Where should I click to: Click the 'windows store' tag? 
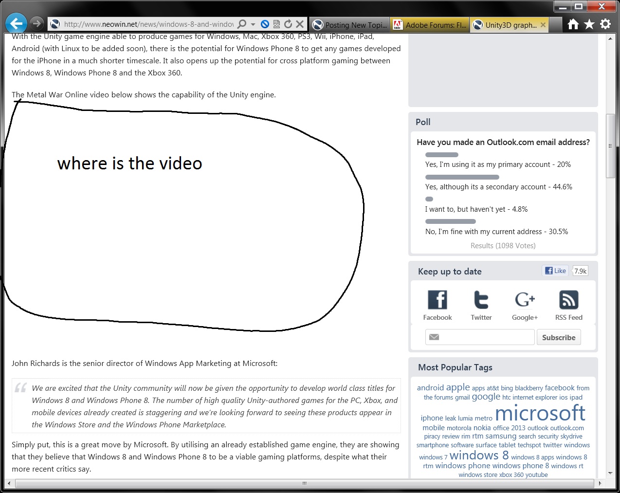point(478,475)
